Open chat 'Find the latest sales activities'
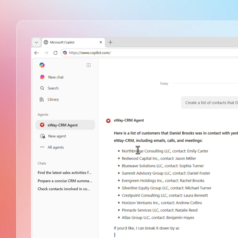This screenshot has width=238, height=238. (x=65, y=173)
